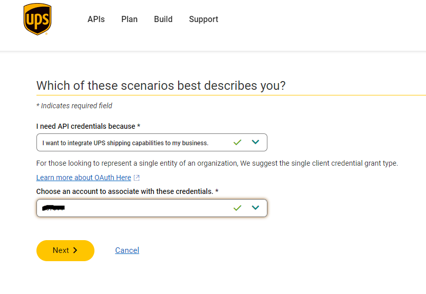Viewport: 426px width, 294px height.
Task: Click external link icon beside the OAuth link
Action: click(137, 178)
